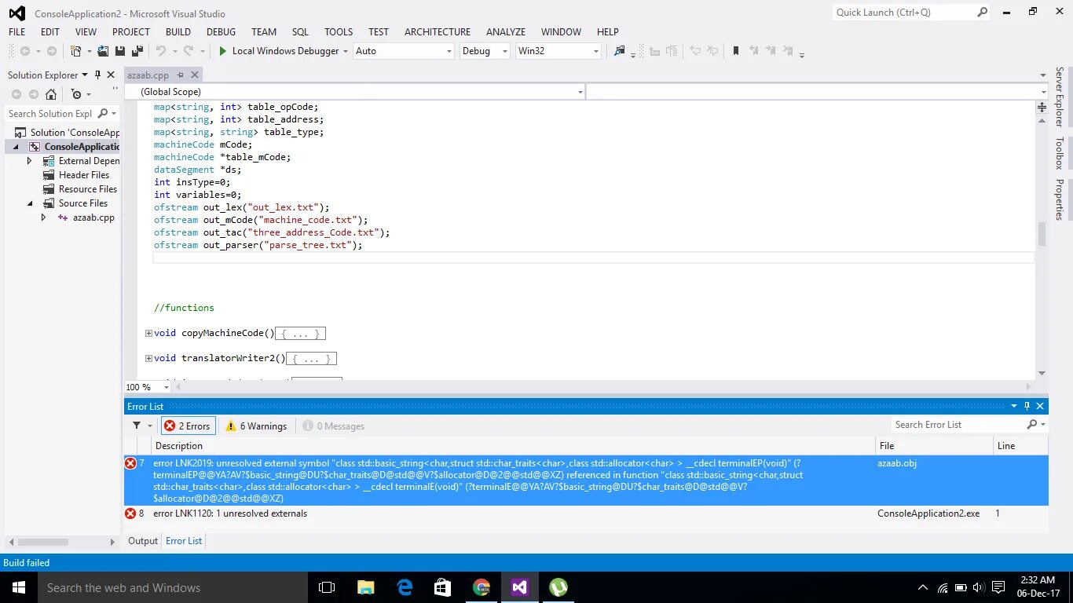Open File Explorer from the taskbar

pyautogui.click(x=366, y=587)
